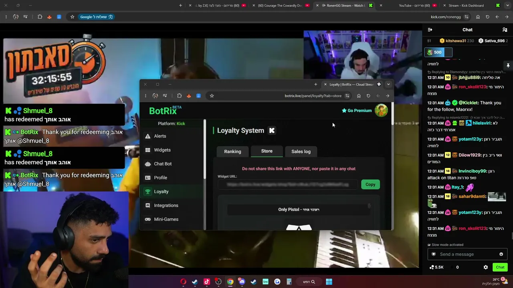Copy the widget URL

point(370,184)
